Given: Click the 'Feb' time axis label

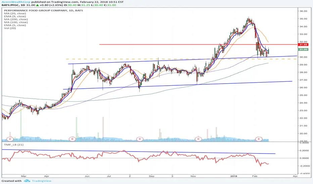Looking at the screenshot, I should point(254,176).
